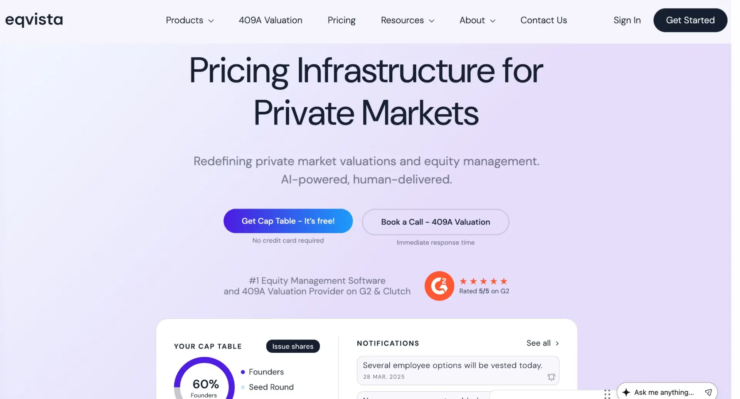The height and width of the screenshot is (399, 740).
Task: Click Book a Call – 409A Valuation
Action: [x=436, y=222]
